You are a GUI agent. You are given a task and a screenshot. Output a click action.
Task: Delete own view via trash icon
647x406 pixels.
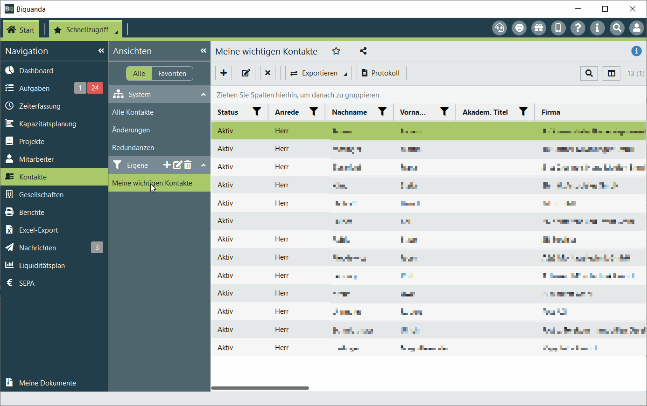point(188,165)
